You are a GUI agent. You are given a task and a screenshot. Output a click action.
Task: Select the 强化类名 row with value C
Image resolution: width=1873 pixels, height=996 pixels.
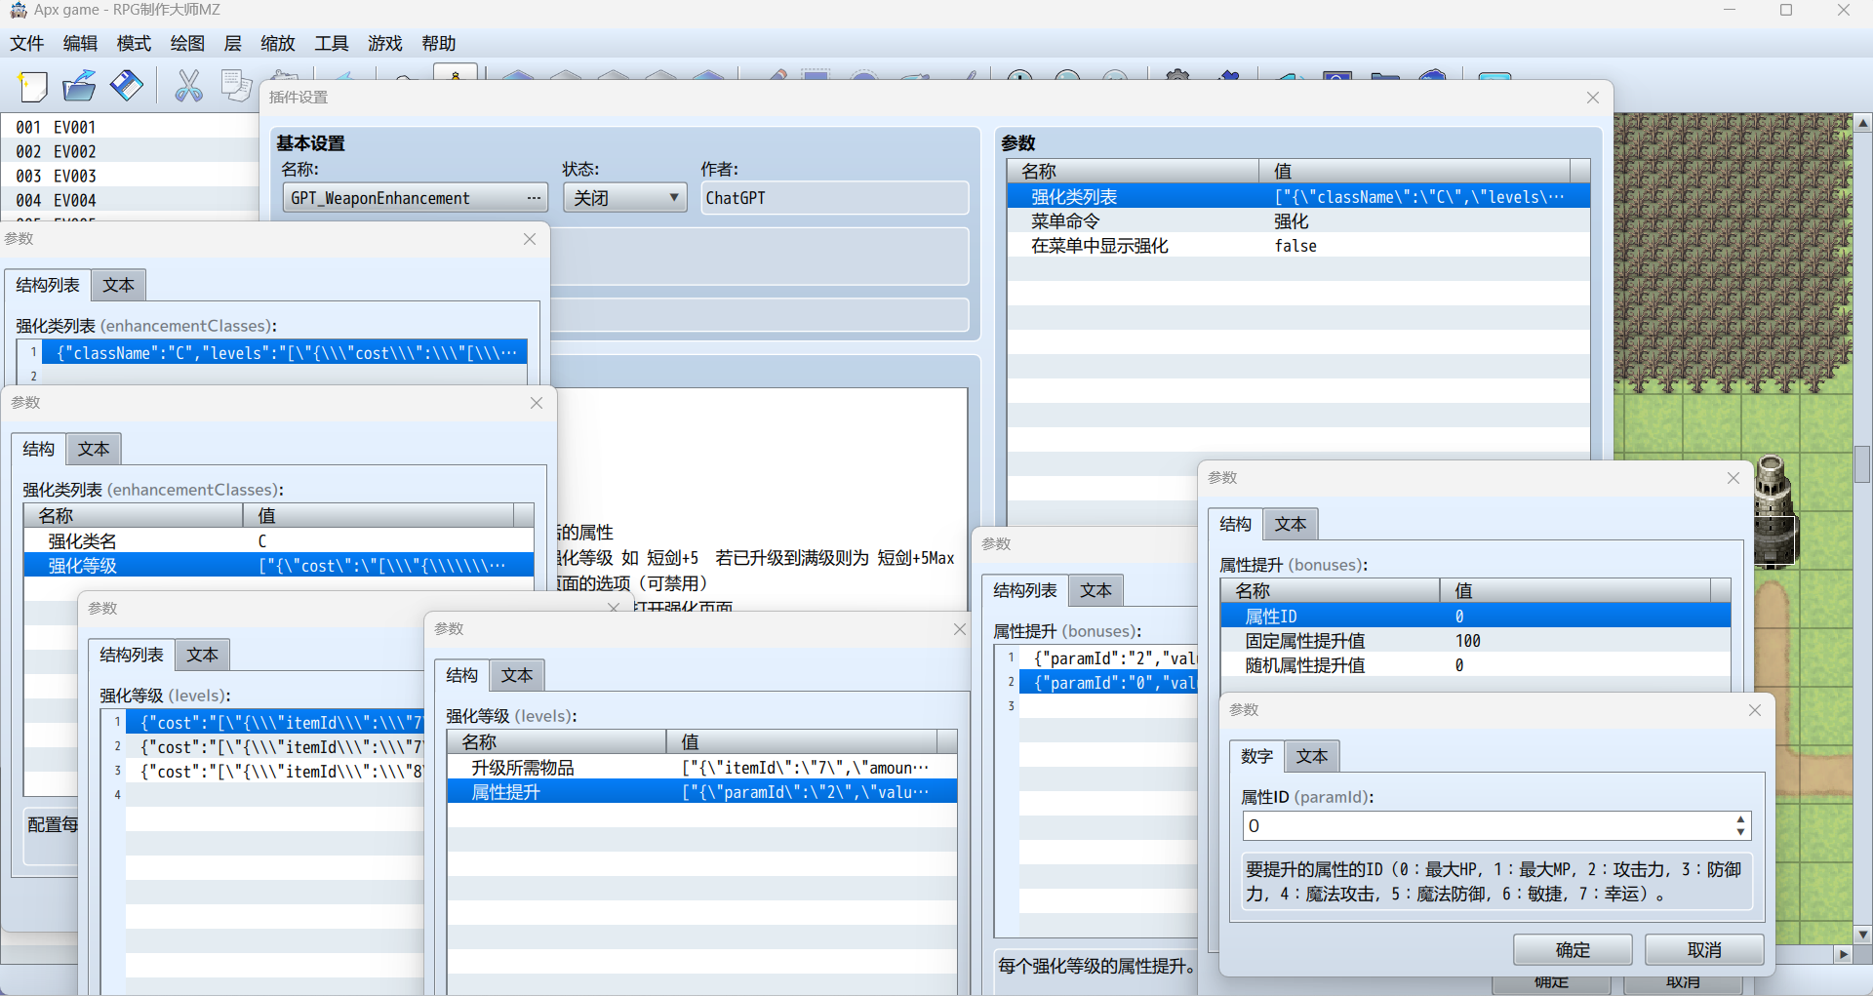pyautogui.click(x=279, y=540)
